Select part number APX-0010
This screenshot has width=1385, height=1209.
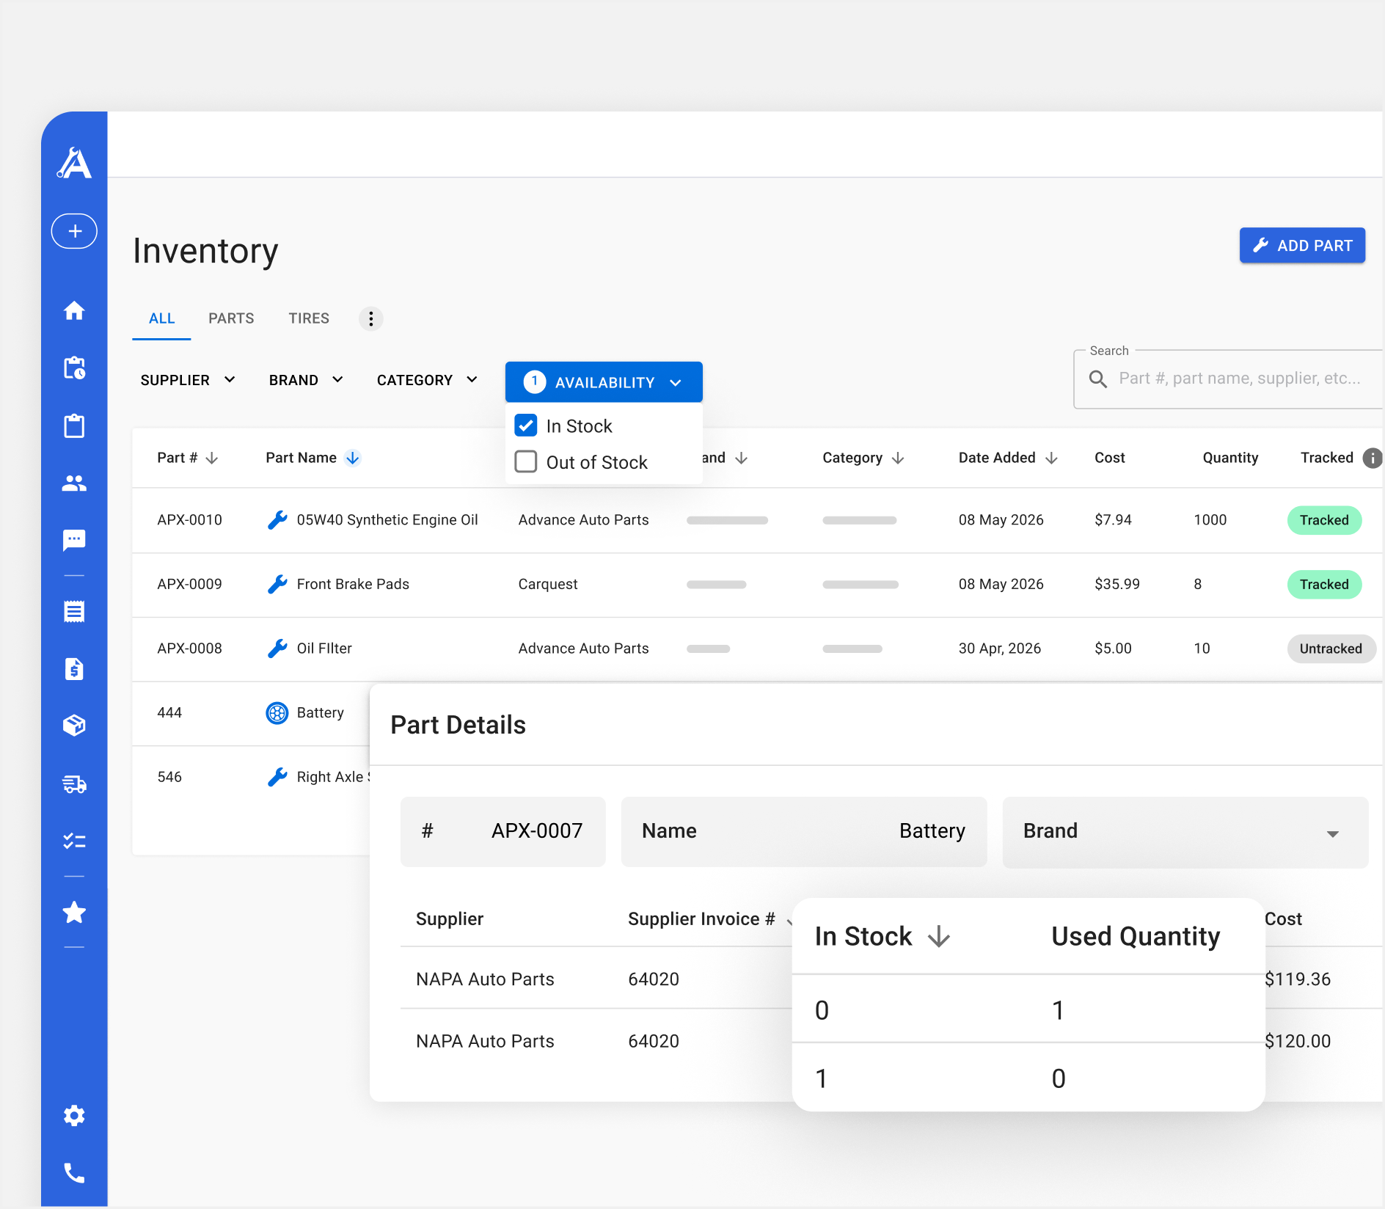(189, 520)
